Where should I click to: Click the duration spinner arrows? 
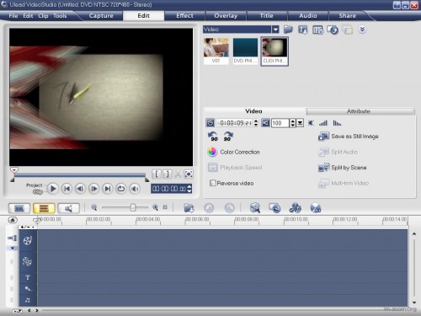pos(256,123)
